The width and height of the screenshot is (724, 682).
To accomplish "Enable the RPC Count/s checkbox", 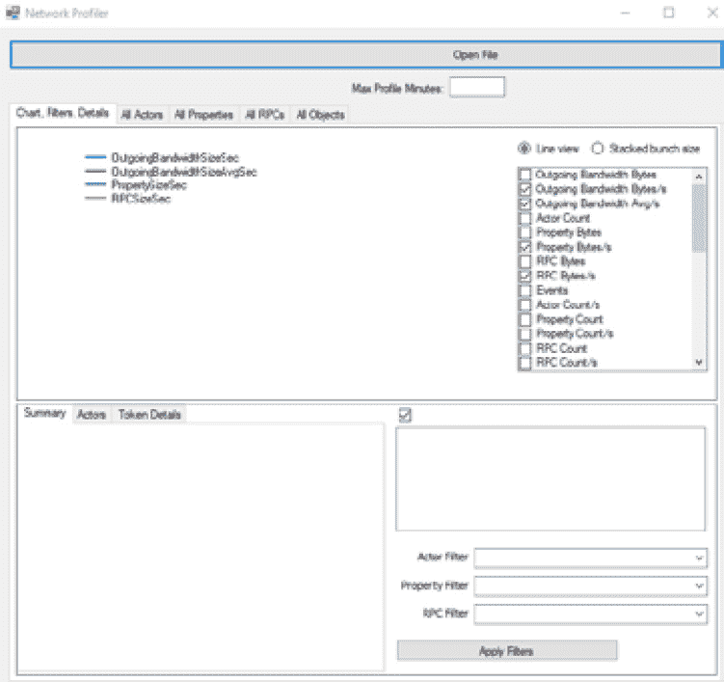I will pos(525,363).
